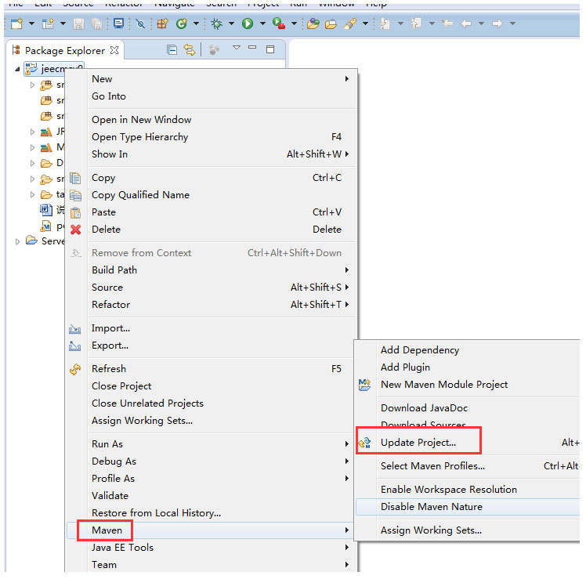Open the Run button dropdown arrow

tap(261, 24)
